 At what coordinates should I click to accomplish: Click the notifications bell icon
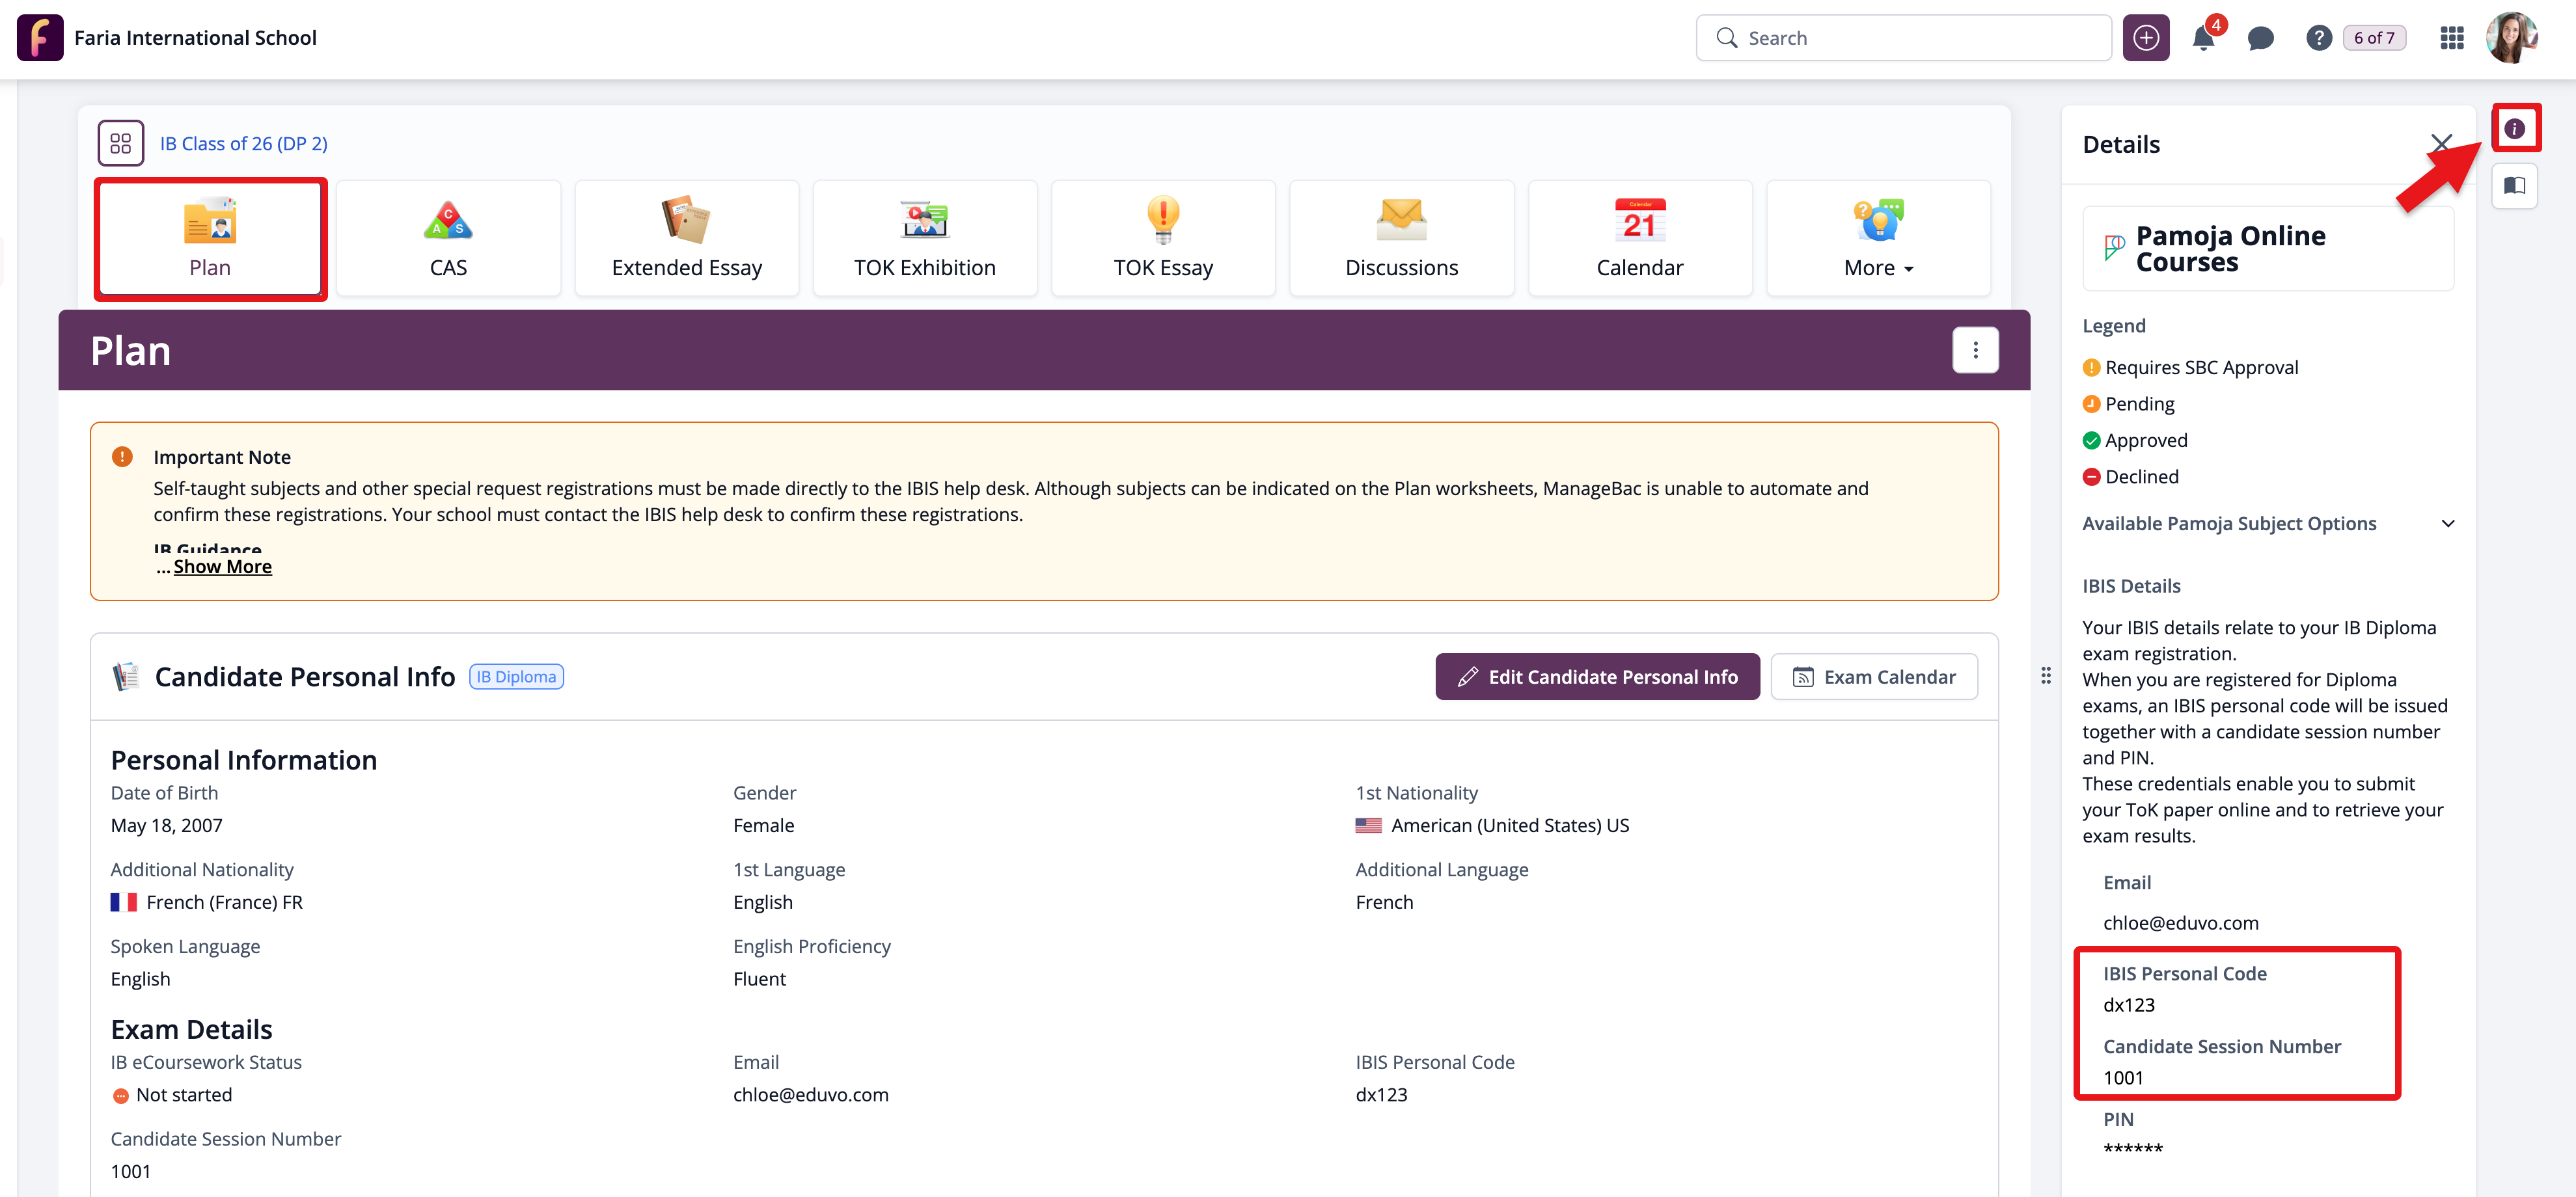coord(2202,39)
